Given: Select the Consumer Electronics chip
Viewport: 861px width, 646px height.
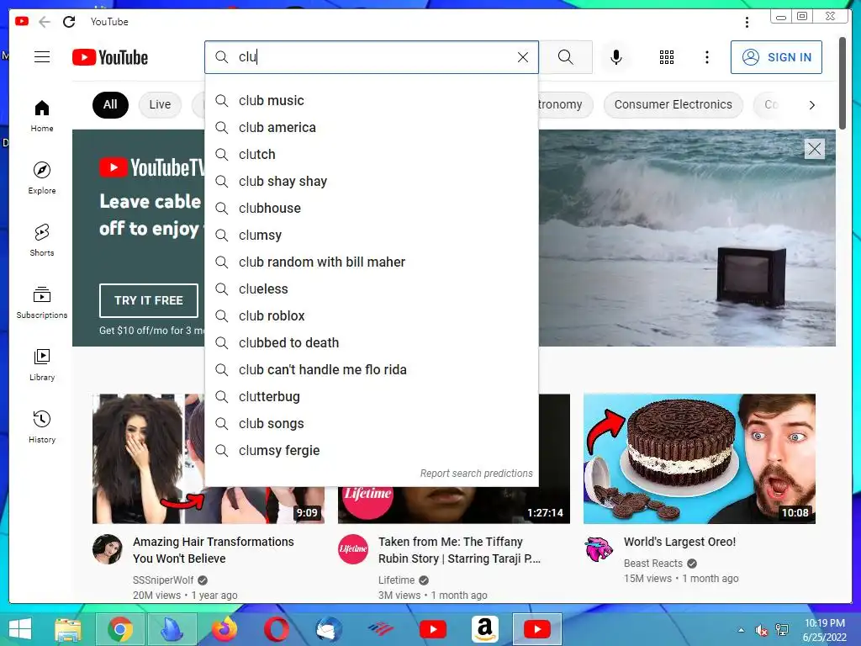Looking at the screenshot, I should coord(673,104).
